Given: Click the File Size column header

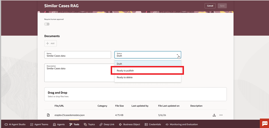Looking at the screenshot, I should [x=119, y=106].
